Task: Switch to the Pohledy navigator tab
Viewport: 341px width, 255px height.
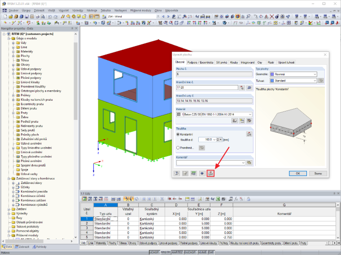Action: tap(39, 247)
